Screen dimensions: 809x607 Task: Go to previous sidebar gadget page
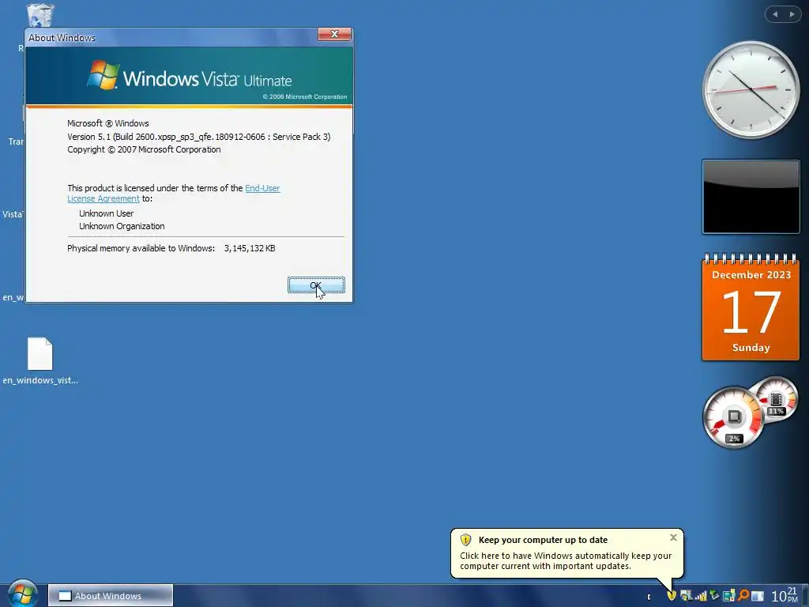(775, 14)
